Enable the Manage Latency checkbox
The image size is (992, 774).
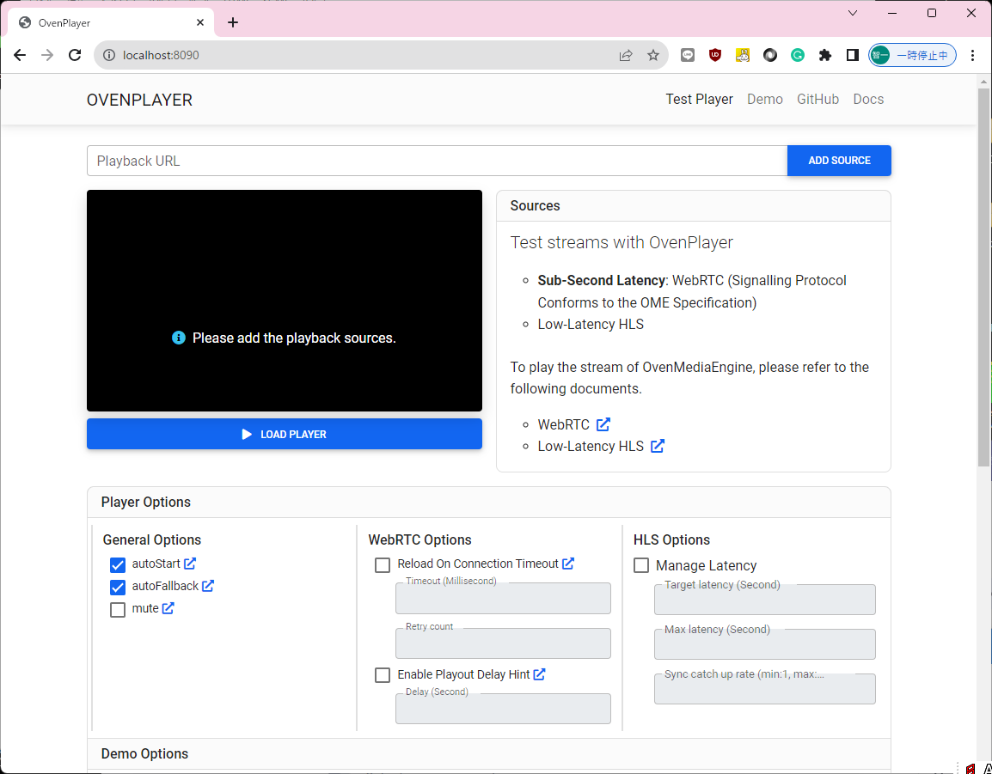click(x=641, y=565)
